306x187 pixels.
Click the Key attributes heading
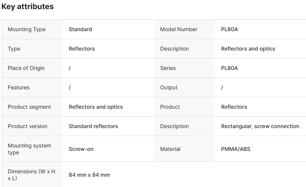pyautogui.click(x=27, y=6)
